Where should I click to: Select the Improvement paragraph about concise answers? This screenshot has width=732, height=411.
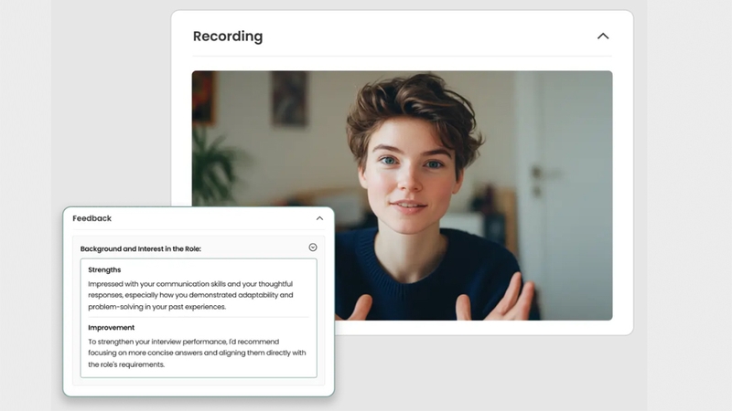click(x=197, y=353)
